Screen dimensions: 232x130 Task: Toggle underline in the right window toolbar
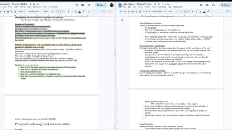[200, 12]
